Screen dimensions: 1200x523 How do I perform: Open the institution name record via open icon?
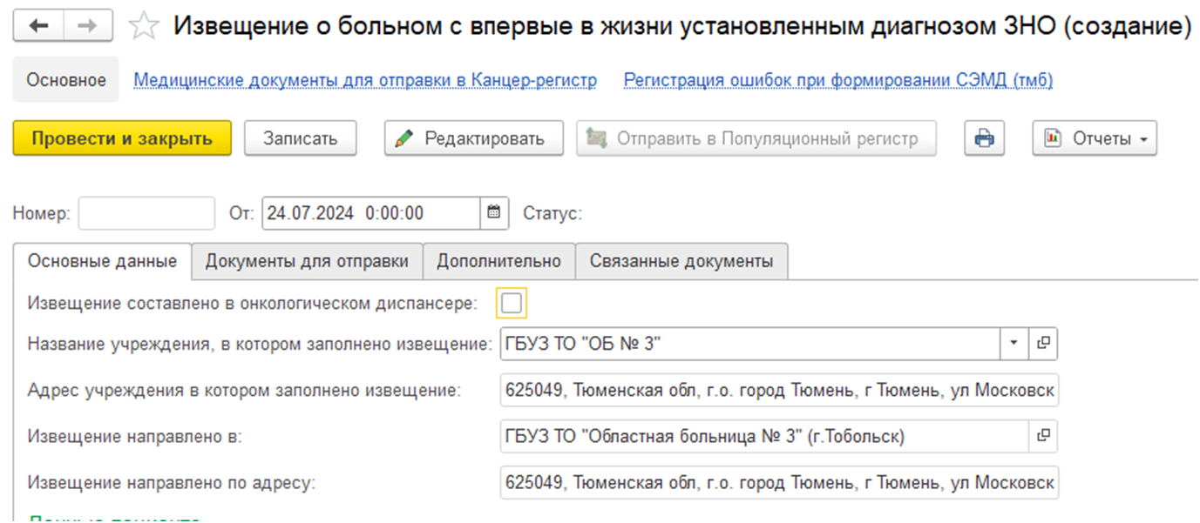tap(1042, 344)
